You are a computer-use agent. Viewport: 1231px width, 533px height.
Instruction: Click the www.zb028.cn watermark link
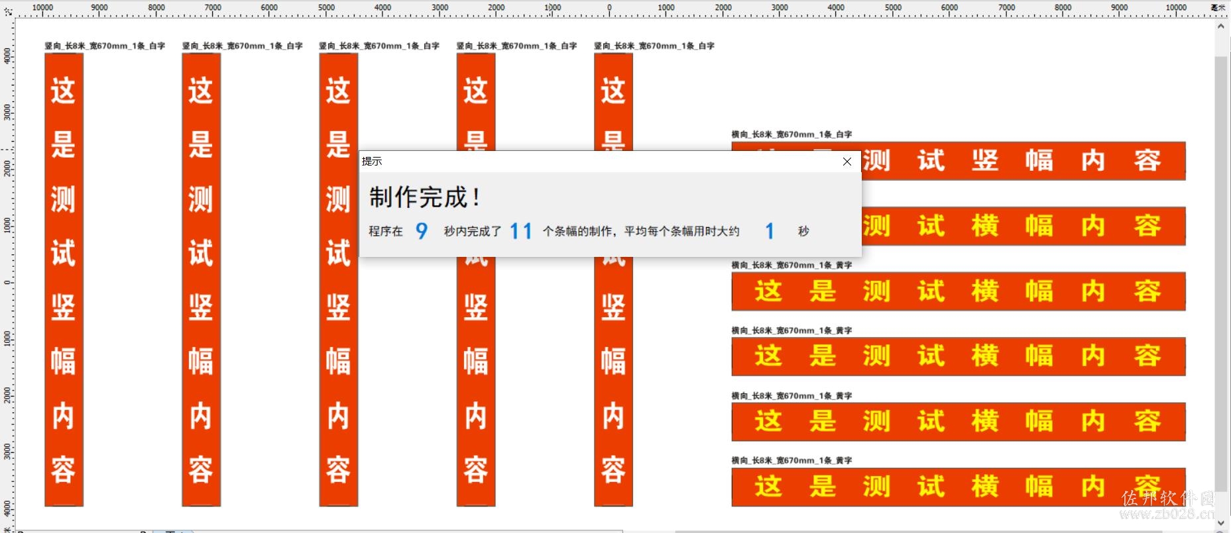point(1167,513)
